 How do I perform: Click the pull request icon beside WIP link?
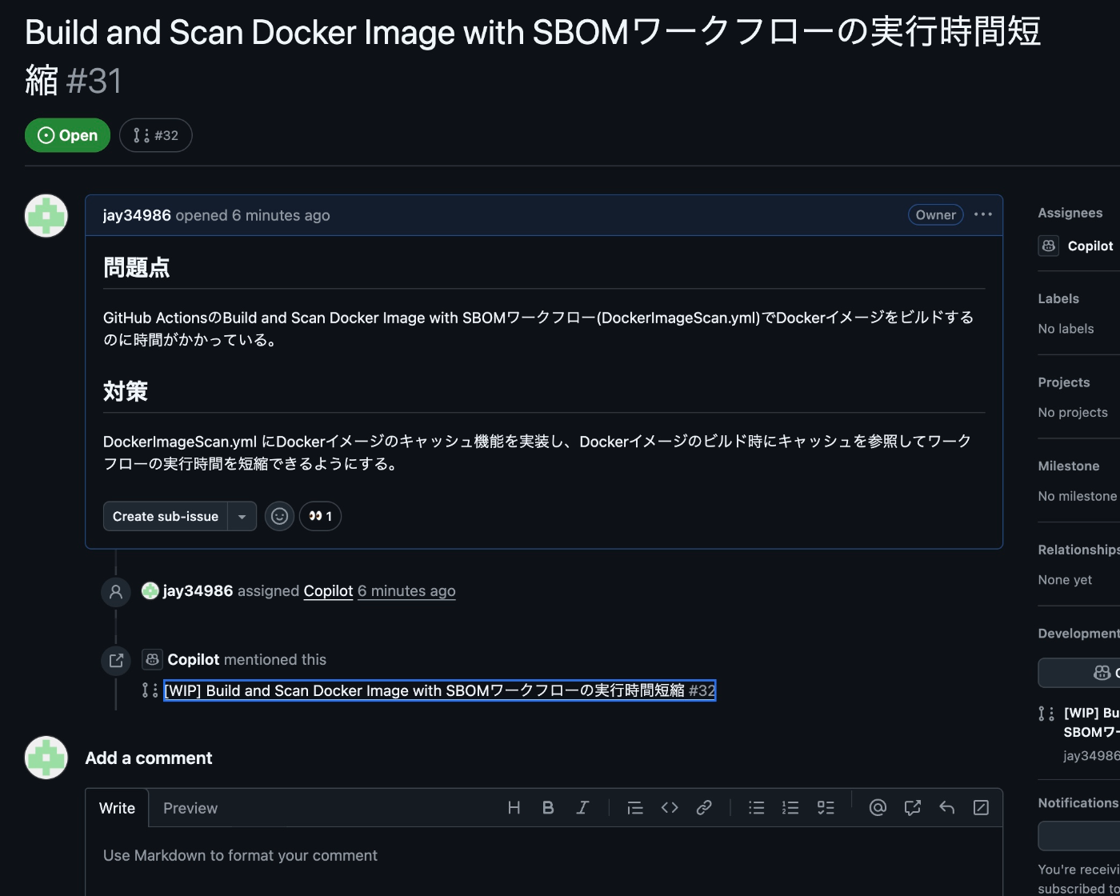(x=150, y=690)
